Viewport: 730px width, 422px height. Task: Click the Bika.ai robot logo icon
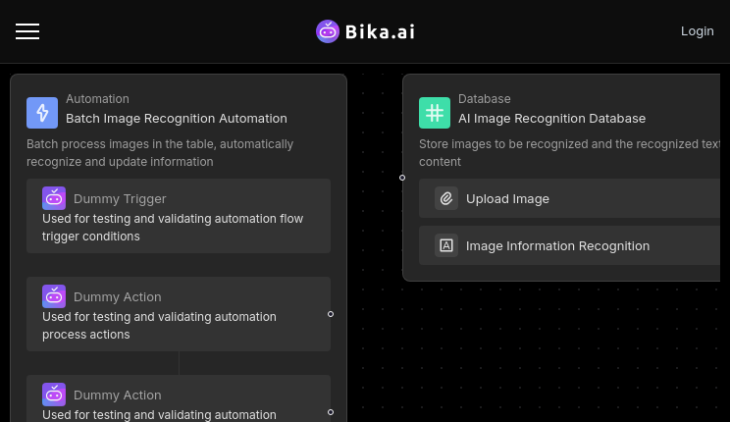(x=328, y=31)
